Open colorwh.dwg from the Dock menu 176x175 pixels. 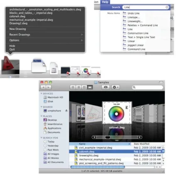(x=17, y=17)
